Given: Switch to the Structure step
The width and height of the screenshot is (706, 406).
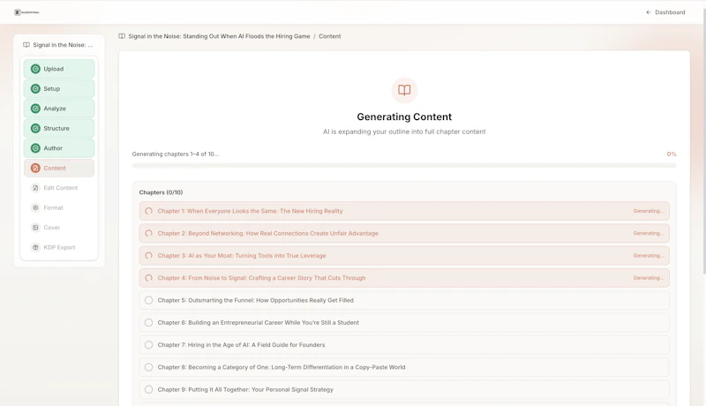Looking at the screenshot, I should click(x=59, y=128).
